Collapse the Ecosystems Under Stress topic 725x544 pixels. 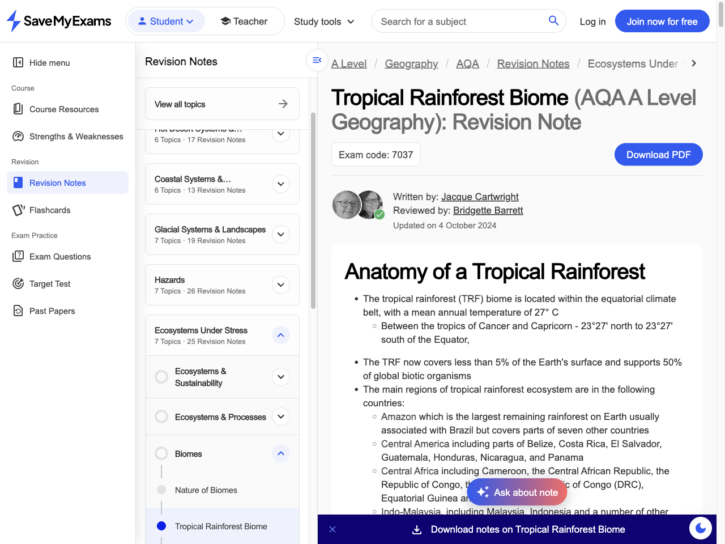[280, 335]
